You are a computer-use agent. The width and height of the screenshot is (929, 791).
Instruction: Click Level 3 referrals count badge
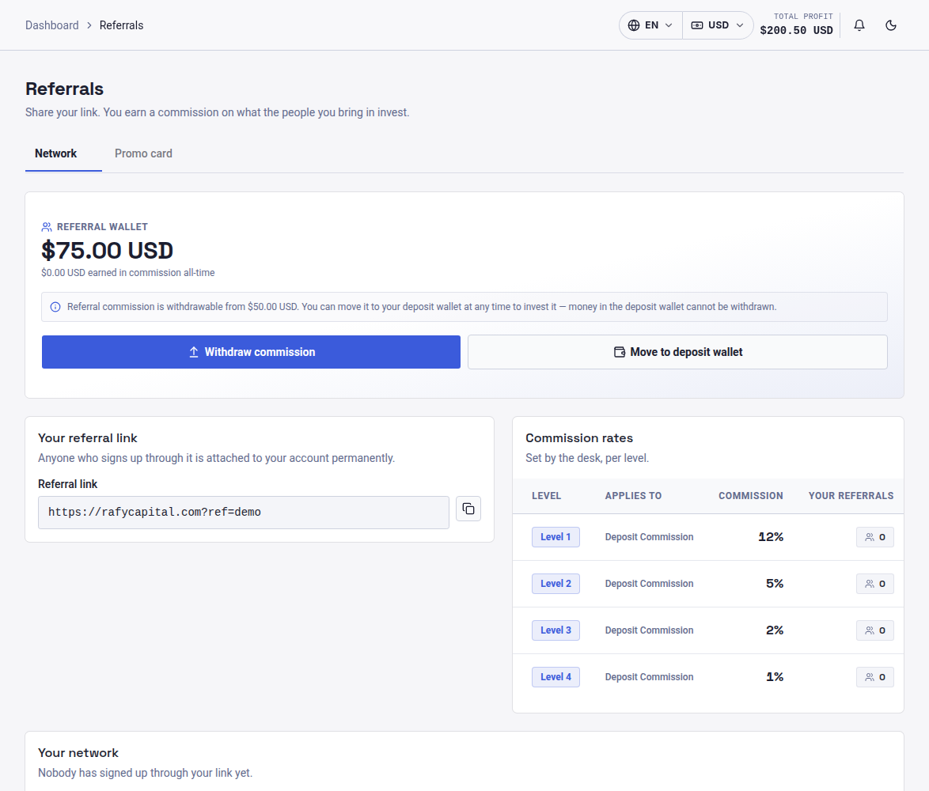click(874, 630)
